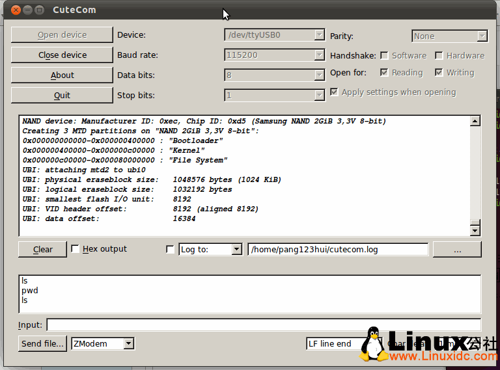Viewport: 500px width, 370px height.
Task: Click the "File System" partition line
Action: pyautogui.click(x=125, y=160)
